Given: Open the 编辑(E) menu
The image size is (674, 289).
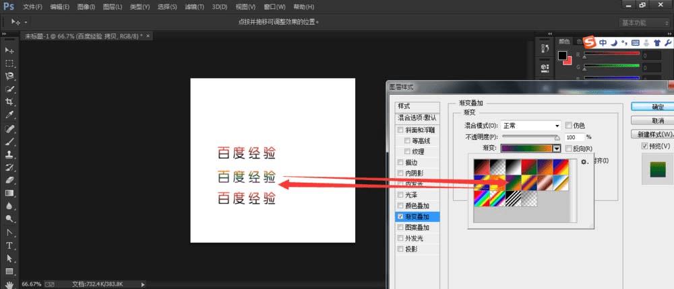Looking at the screenshot, I should click(59, 7).
